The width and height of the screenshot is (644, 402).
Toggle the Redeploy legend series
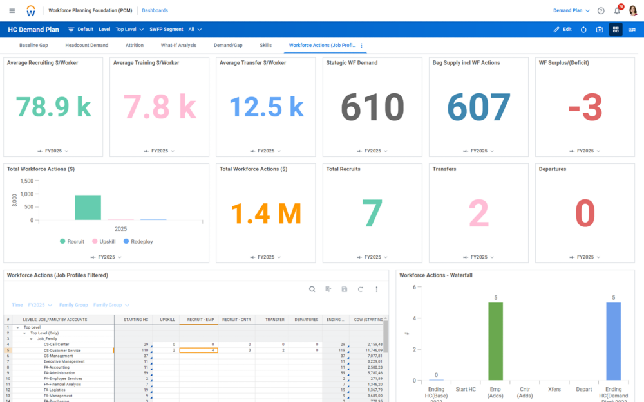point(138,242)
